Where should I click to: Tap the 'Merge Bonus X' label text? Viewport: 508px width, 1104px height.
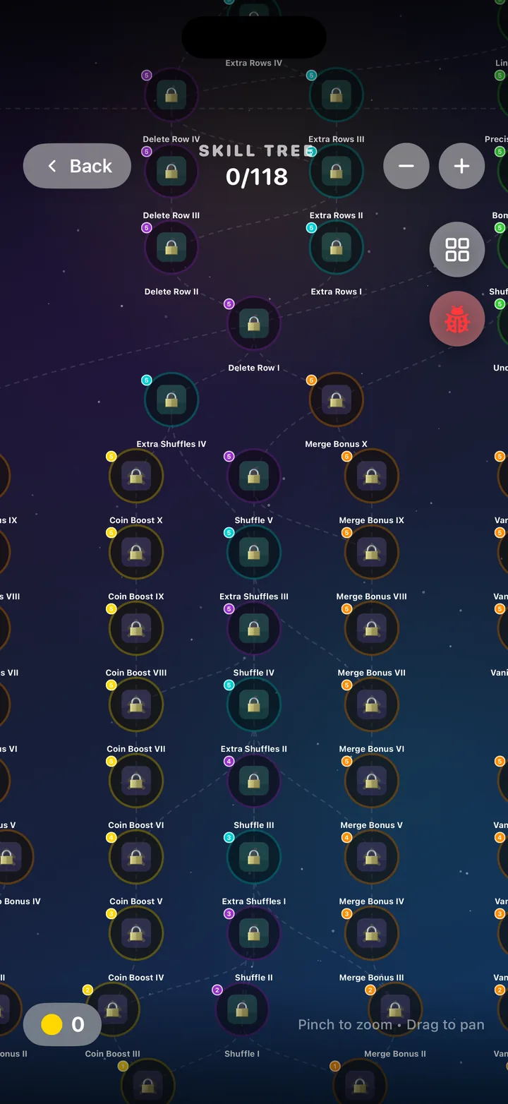click(337, 444)
